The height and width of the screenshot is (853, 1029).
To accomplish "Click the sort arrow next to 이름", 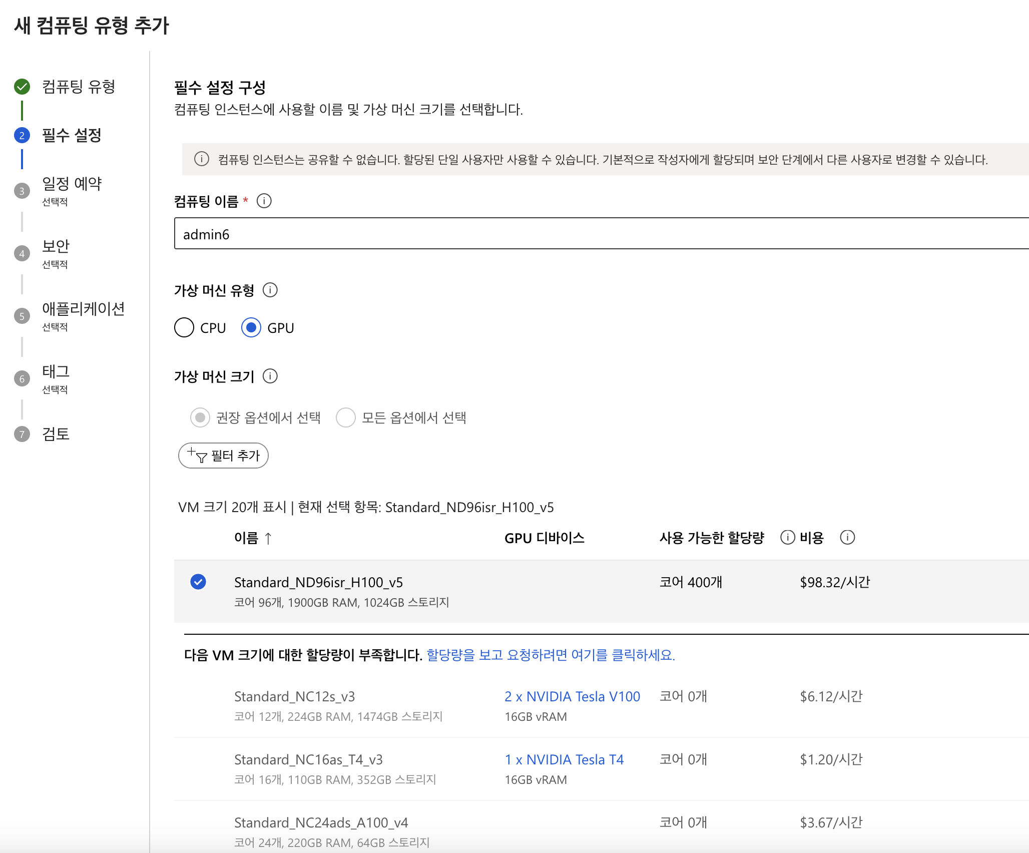I will (268, 539).
